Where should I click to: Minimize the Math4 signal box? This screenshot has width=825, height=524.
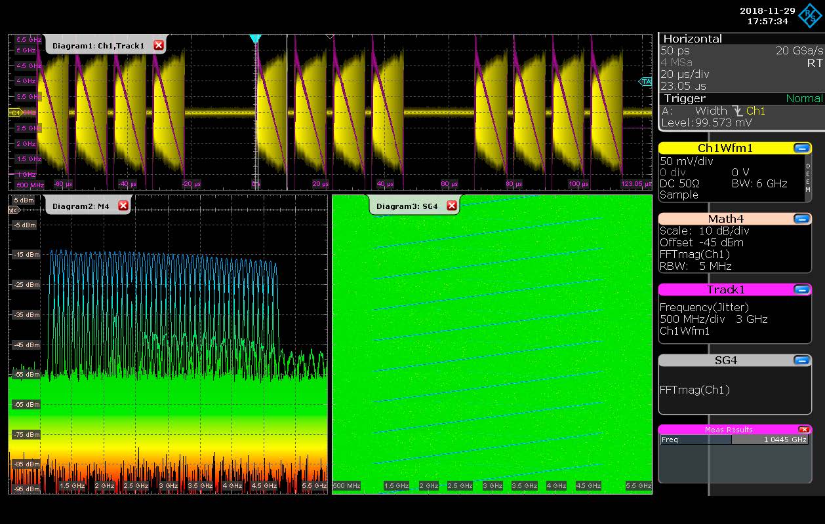[x=801, y=219]
